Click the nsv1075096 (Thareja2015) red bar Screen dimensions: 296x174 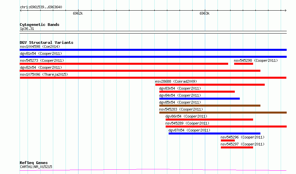coord(153,78)
